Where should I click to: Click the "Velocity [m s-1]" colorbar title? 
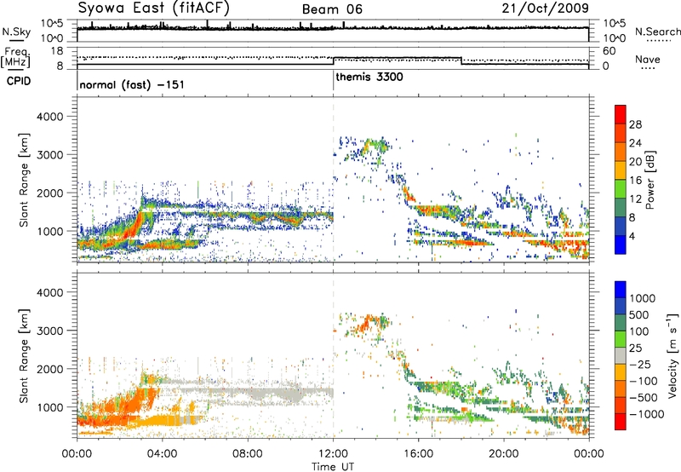point(673,355)
